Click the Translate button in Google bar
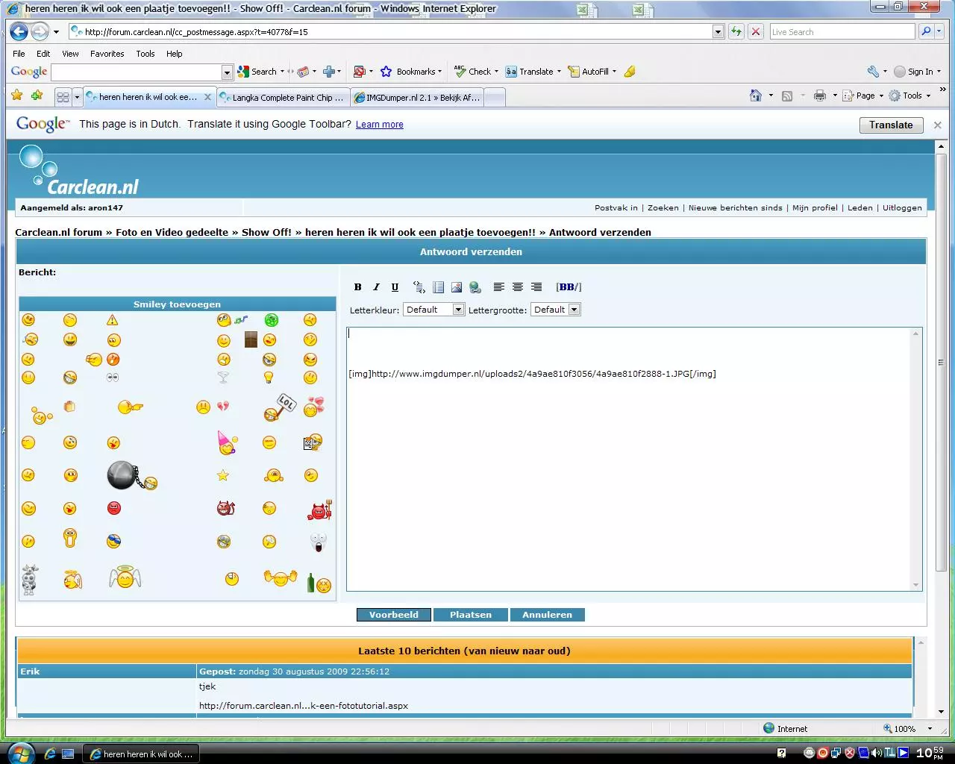 click(x=891, y=125)
